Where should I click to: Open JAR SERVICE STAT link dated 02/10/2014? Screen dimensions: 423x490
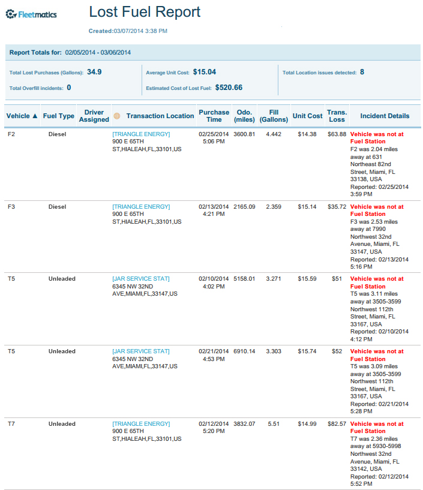pyautogui.click(x=141, y=279)
